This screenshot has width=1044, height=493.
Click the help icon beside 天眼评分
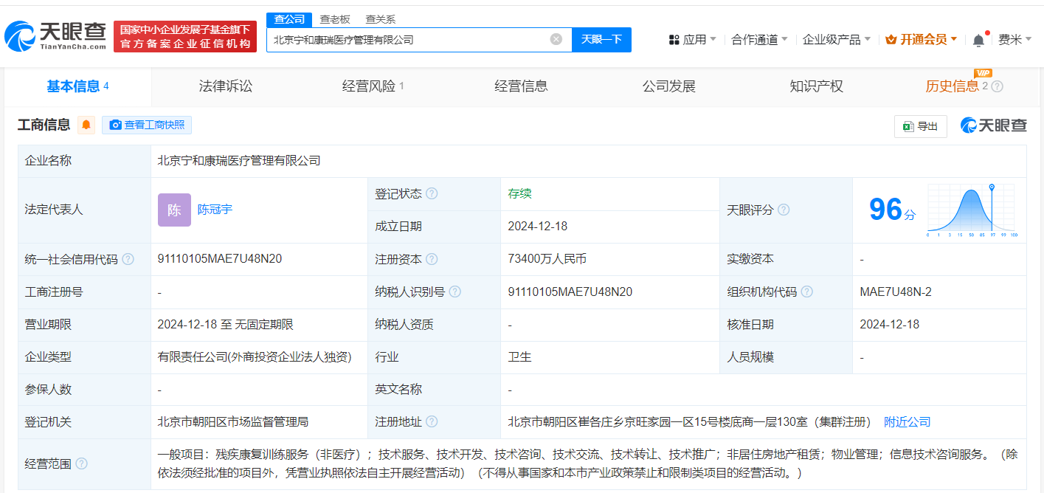coord(784,210)
